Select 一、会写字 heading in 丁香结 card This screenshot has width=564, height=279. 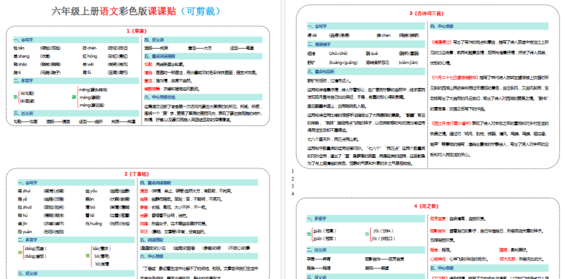[27, 182]
